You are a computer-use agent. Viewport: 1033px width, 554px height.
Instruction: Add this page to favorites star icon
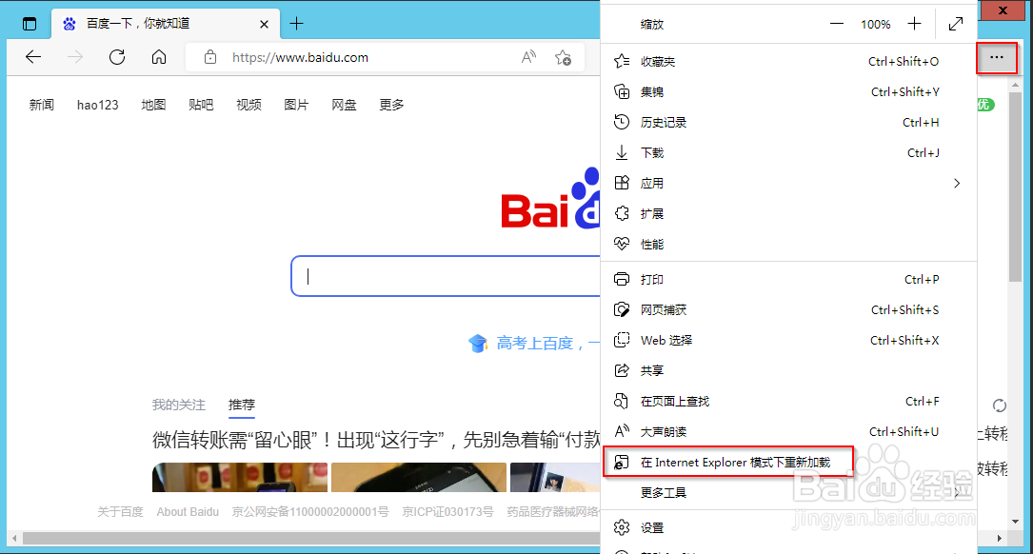(564, 58)
